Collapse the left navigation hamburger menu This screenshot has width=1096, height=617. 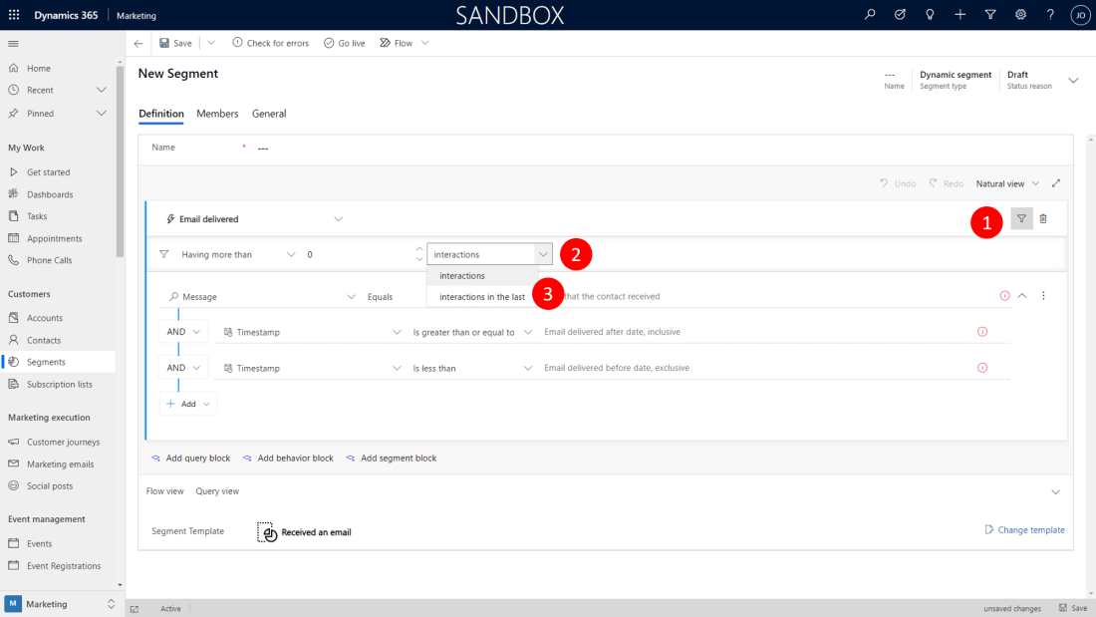[14, 44]
